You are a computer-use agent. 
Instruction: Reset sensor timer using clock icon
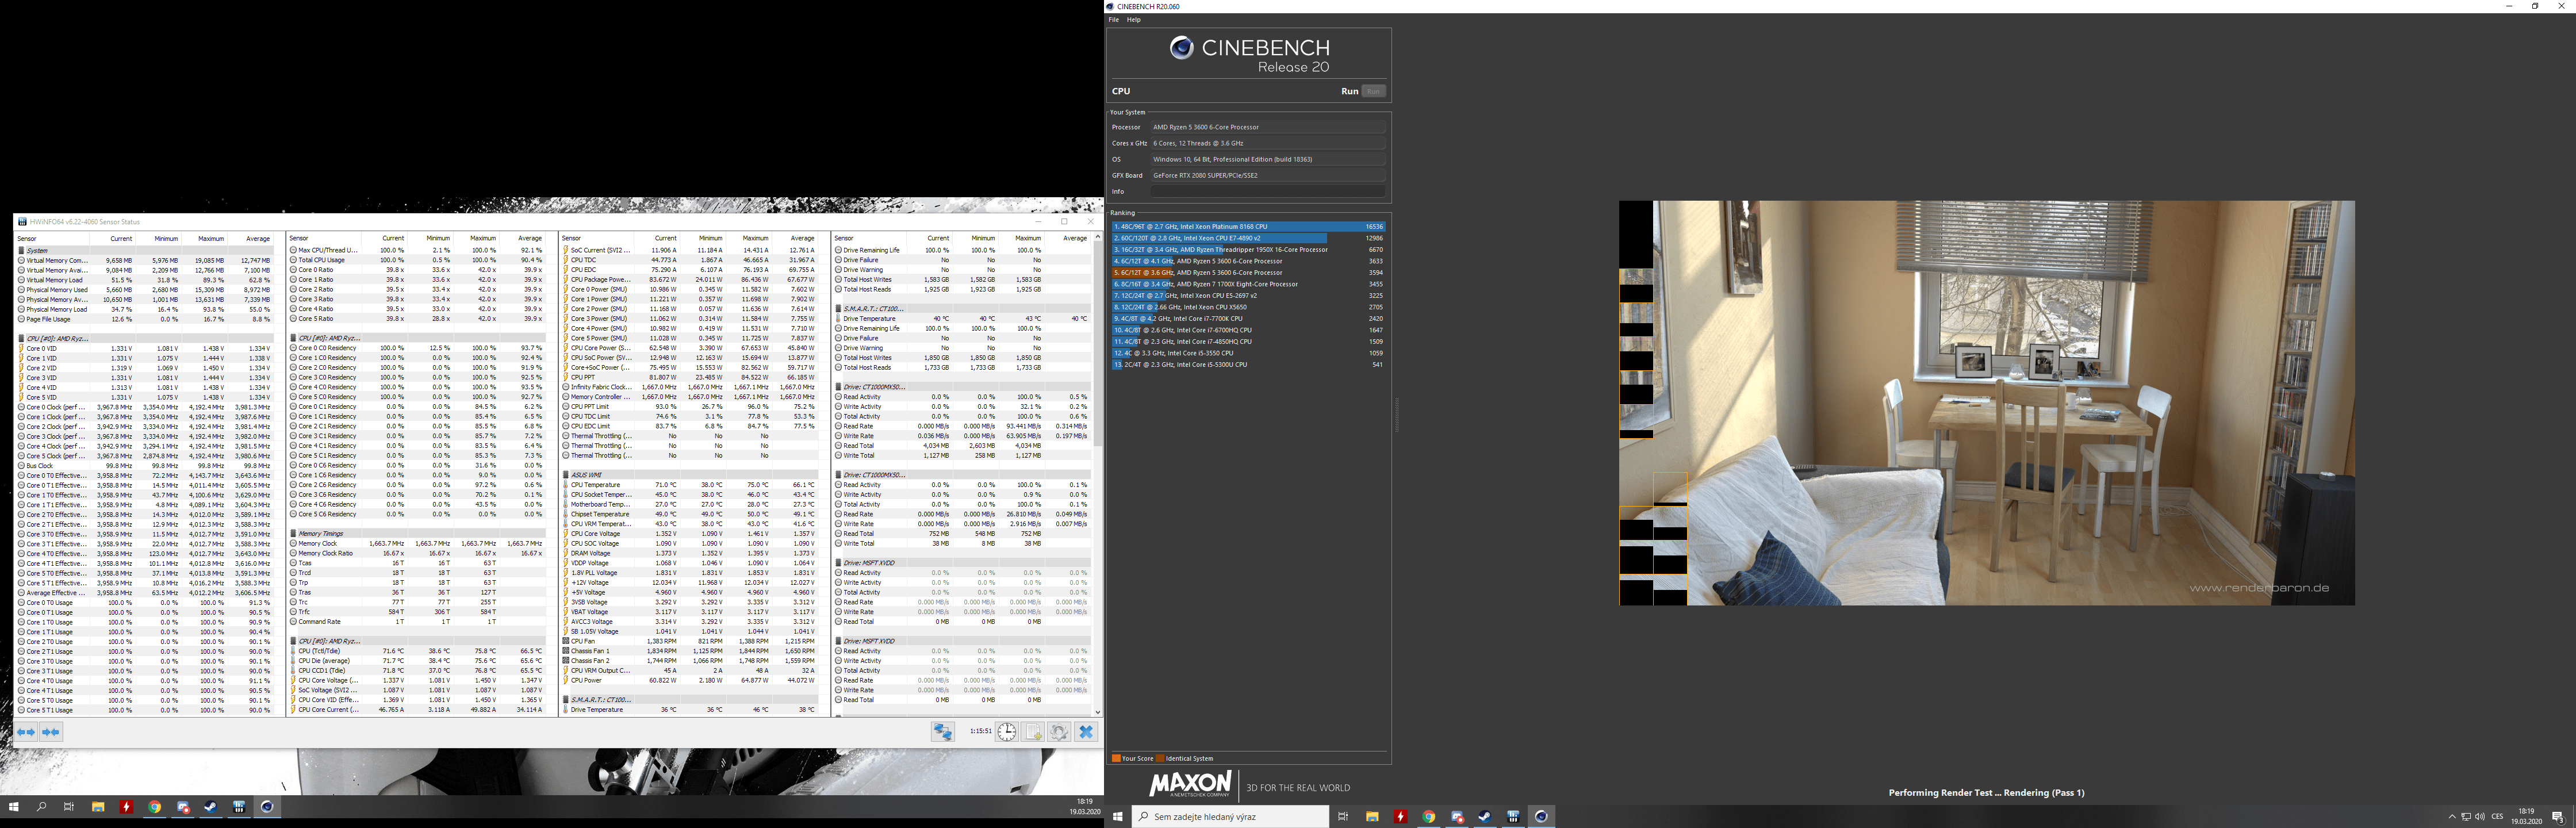point(1006,732)
